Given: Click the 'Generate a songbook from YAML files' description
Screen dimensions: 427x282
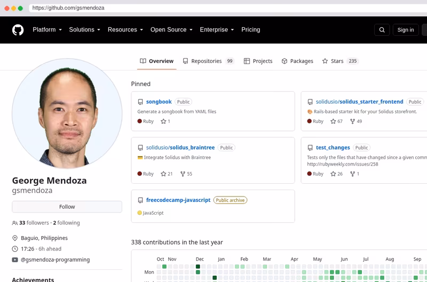Looking at the screenshot, I should point(177,112).
